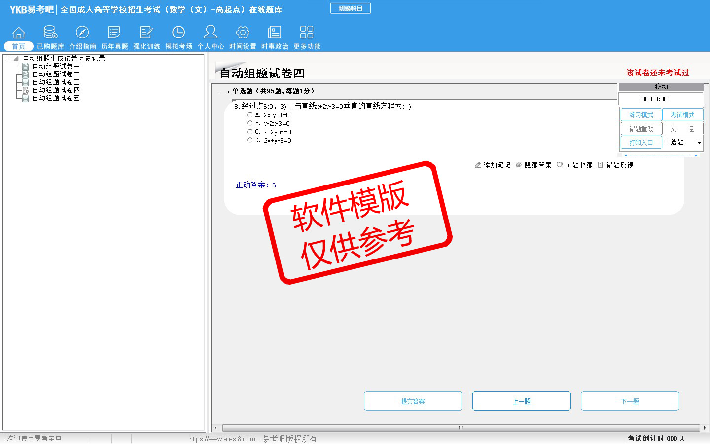Go to next question with 下一题

coord(630,401)
